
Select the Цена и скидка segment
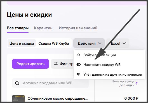point(22,43)
